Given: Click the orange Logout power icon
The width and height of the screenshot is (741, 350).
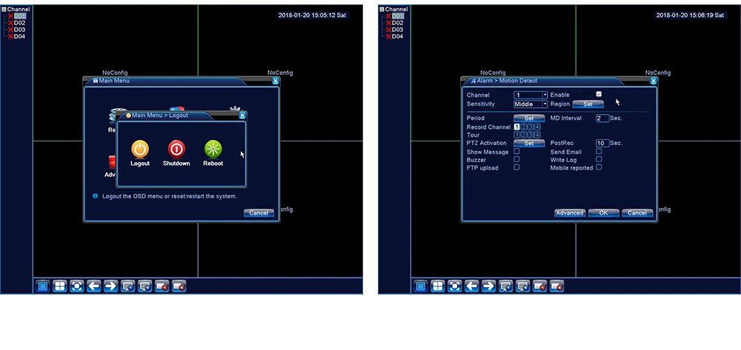Looking at the screenshot, I should click(x=140, y=149).
